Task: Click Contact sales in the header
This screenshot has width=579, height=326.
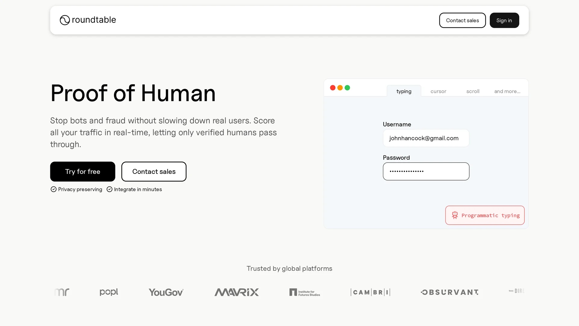Action: point(462,20)
